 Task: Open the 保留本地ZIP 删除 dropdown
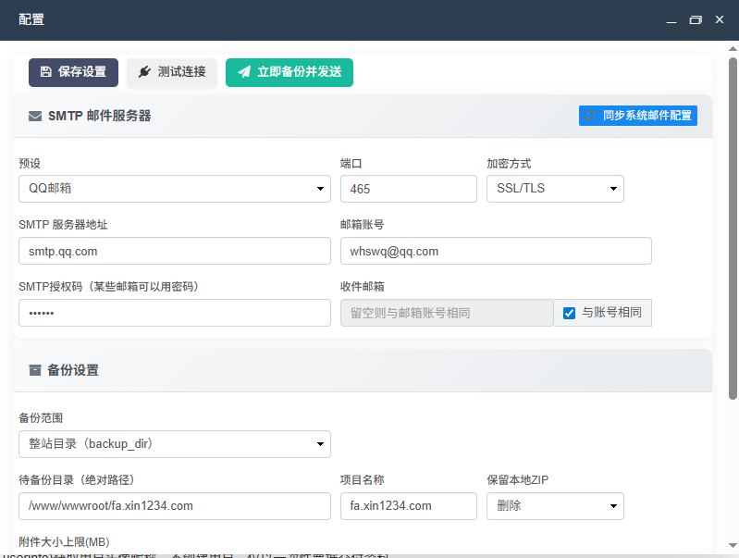point(555,506)
